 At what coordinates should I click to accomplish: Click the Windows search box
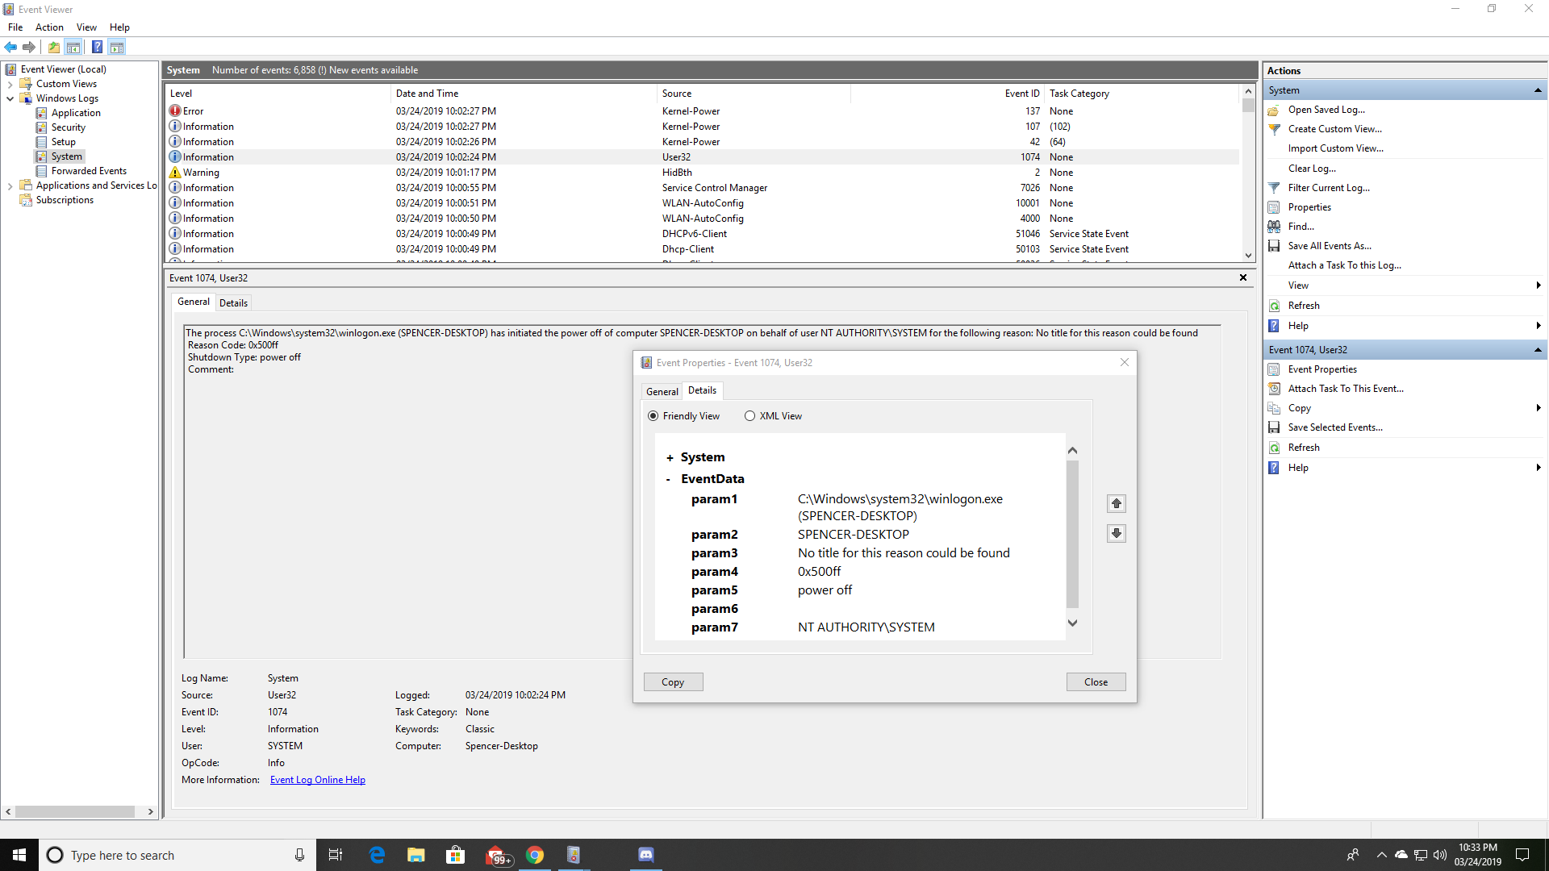[177, 855]
